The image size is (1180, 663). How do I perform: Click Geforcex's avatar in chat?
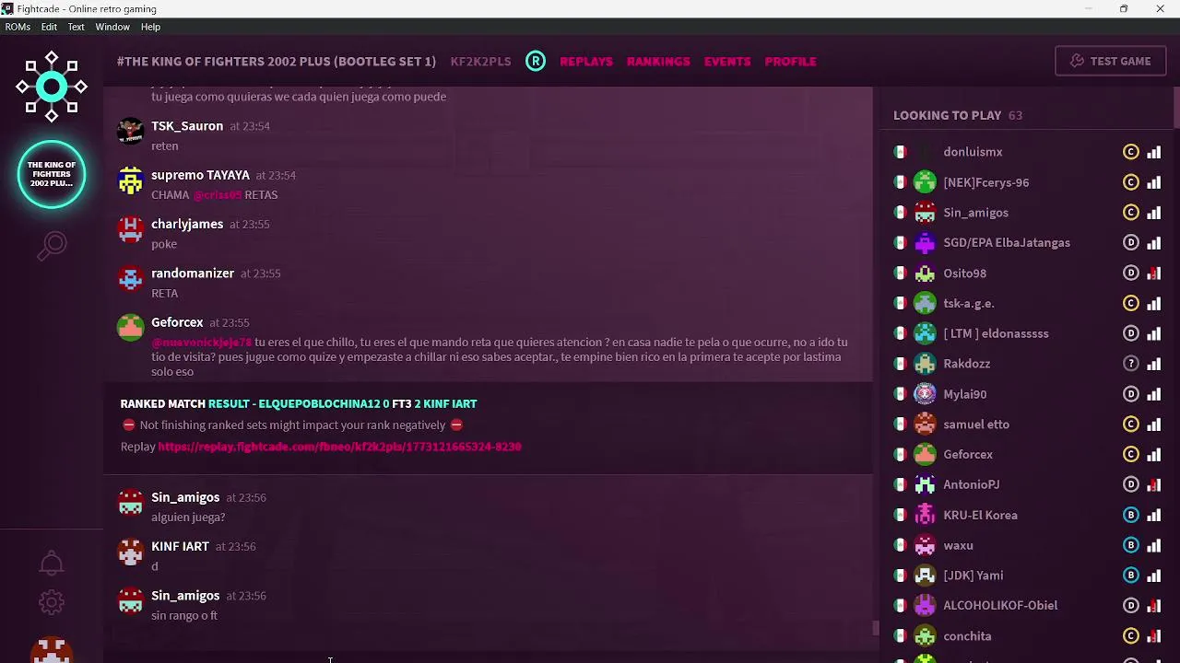pos(131,327)
